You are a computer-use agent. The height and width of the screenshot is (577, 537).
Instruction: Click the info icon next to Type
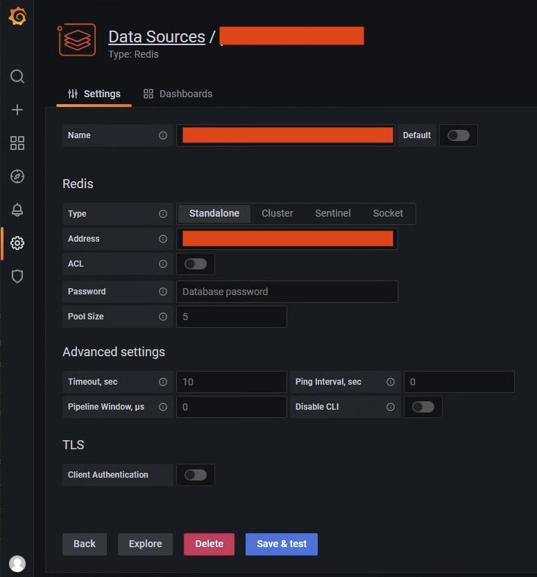pyautogui.click(x=163, y=214)
